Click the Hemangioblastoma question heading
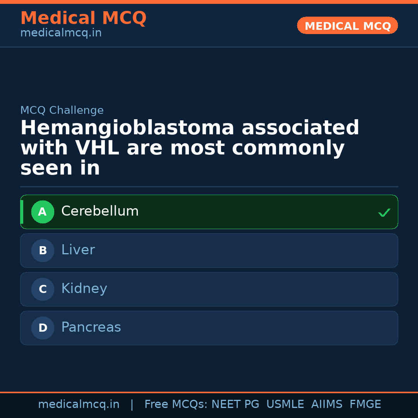The image size is (418, 418). tap(190, 148)
